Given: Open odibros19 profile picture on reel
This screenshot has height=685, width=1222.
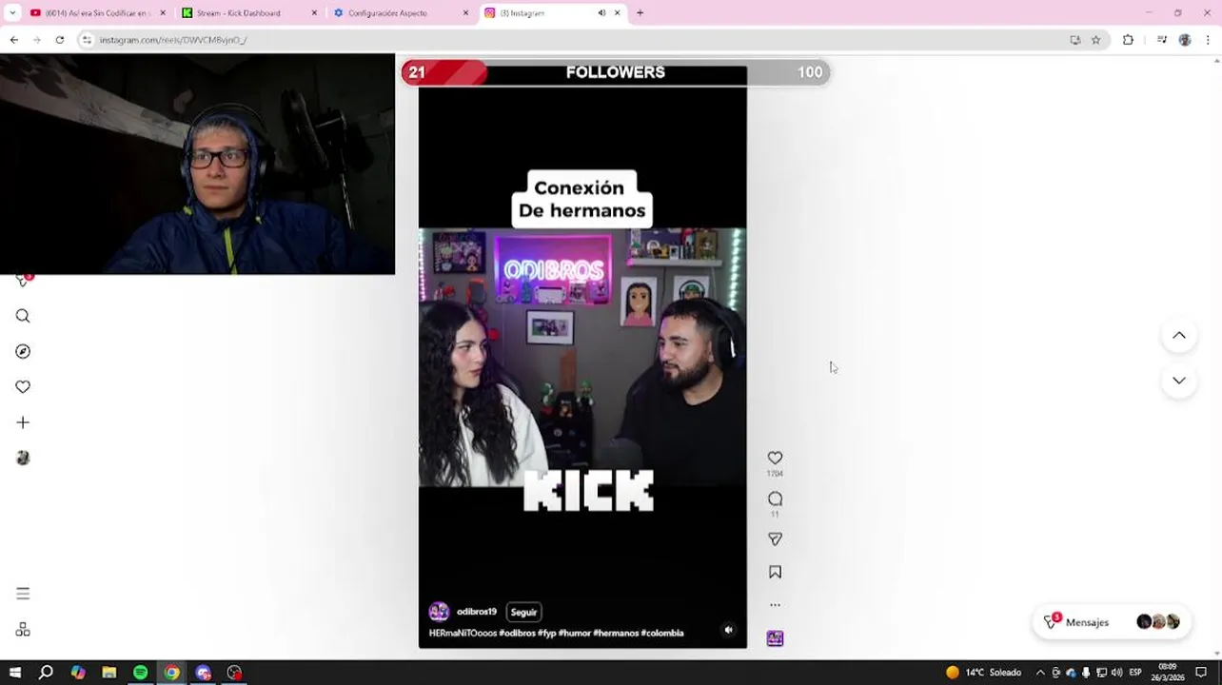Looking at the screenshot, I should (x=439, y=612).
